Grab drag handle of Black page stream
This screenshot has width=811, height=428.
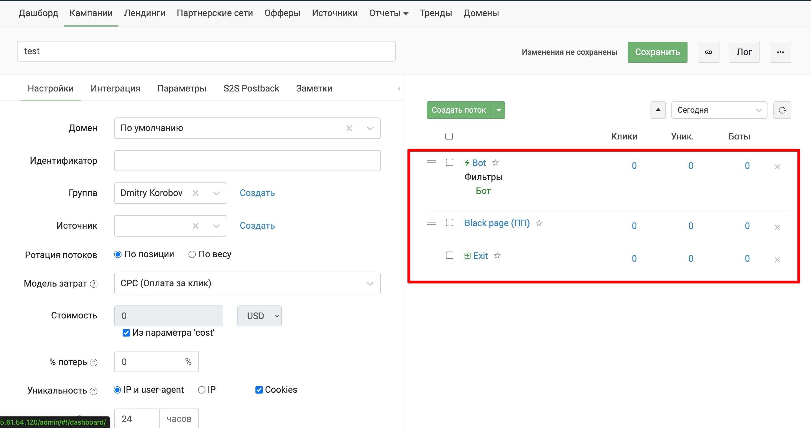(x=431, y=223)
